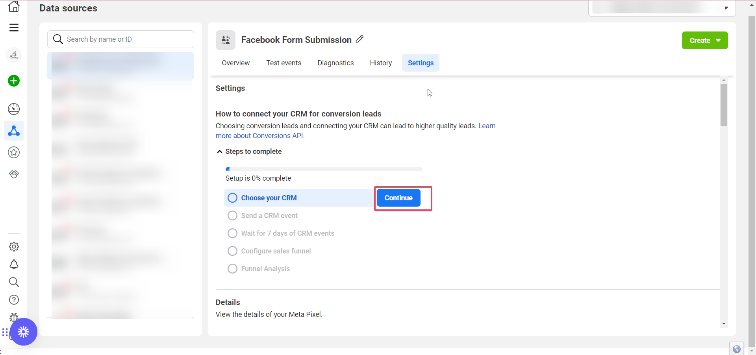Click the Details section heading
Screen dimensions: 756x355
[228, 302]
